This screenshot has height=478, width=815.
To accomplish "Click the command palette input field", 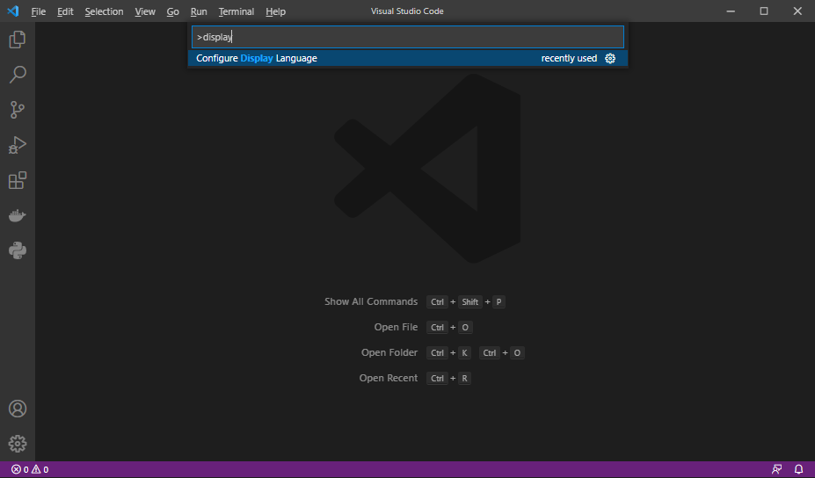I will 408,37.
